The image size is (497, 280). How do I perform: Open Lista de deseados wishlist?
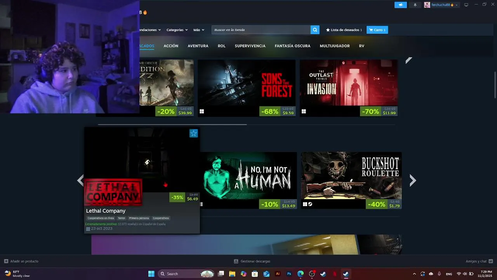pyautogui.click(x=344, y=30)
